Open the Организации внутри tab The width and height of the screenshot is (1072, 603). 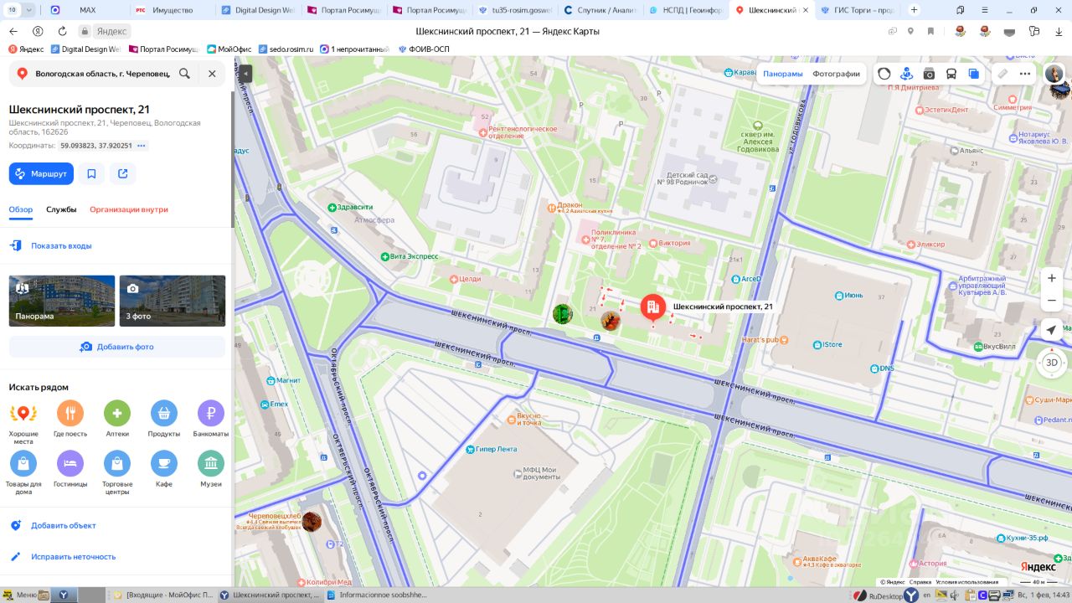tap(129, 209)
